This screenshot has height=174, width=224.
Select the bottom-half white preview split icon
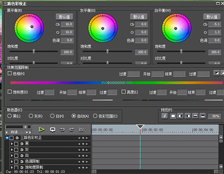pyautogui.click(x=203, y=116)
